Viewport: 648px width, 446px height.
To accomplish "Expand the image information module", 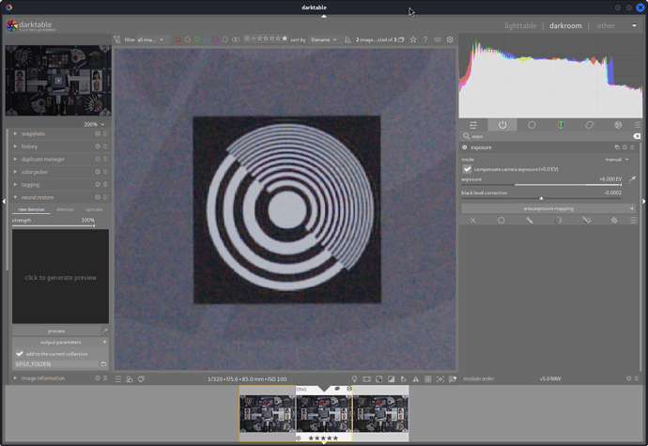I will pos(15,377).
